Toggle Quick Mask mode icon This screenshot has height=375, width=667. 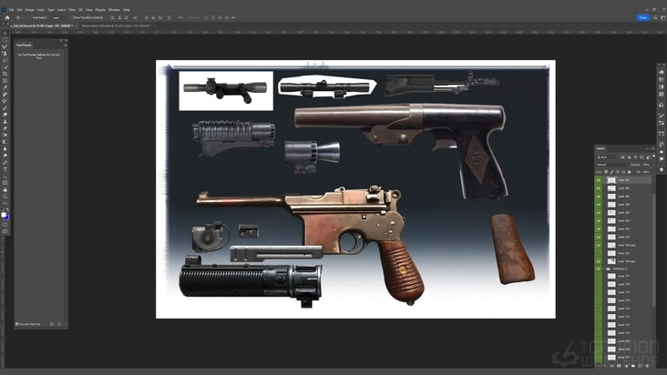pyautogui.click(x=5, y=225)
